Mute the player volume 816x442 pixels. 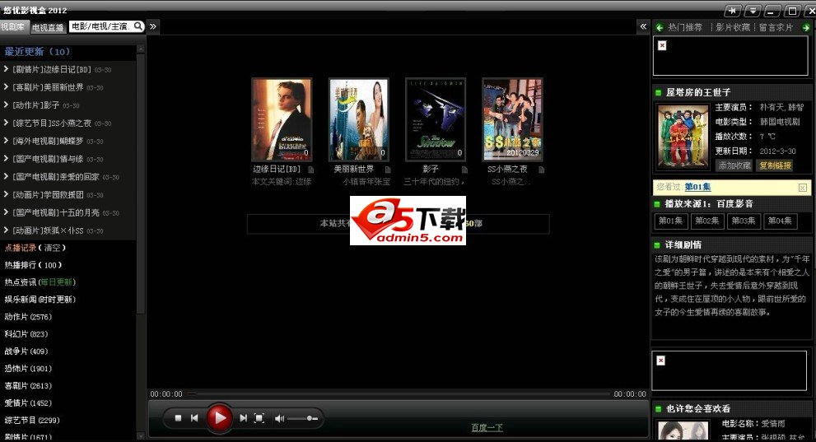coord(279,419)
